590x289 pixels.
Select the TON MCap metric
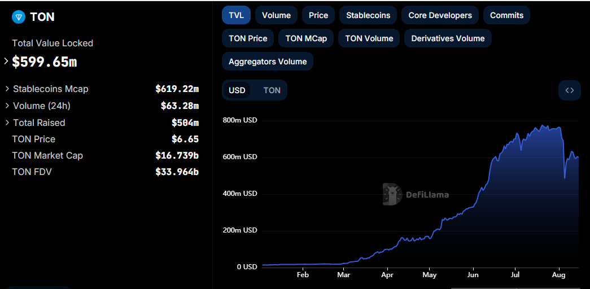pyautogui.click(x=306, y=38)
